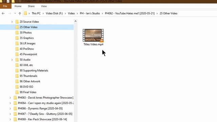
Task: Select PH067 - 7 Deadly Sins - Gluttony
Action: pyautogui.click(x=45, y=114)
